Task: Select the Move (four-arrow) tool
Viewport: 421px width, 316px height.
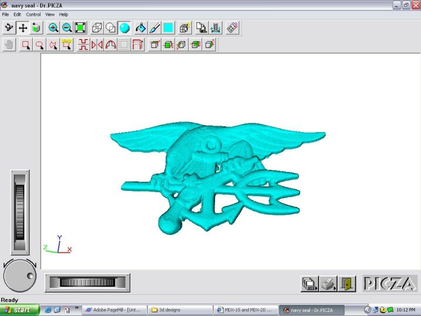Action: click(23, 28)
